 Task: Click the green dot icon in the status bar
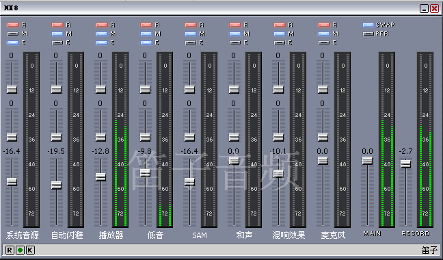20,250
